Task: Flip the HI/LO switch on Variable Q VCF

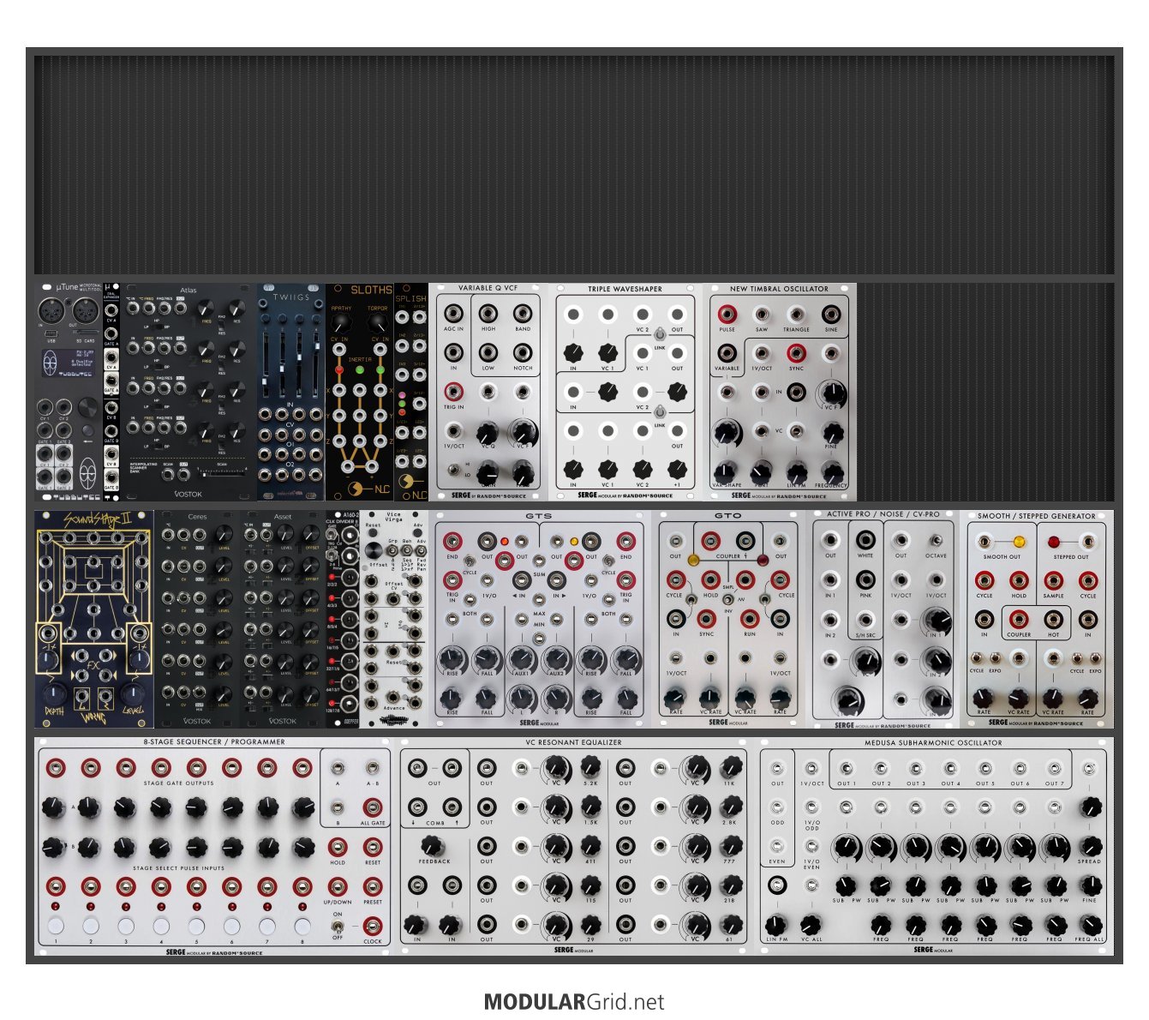Action: point(453,470)
